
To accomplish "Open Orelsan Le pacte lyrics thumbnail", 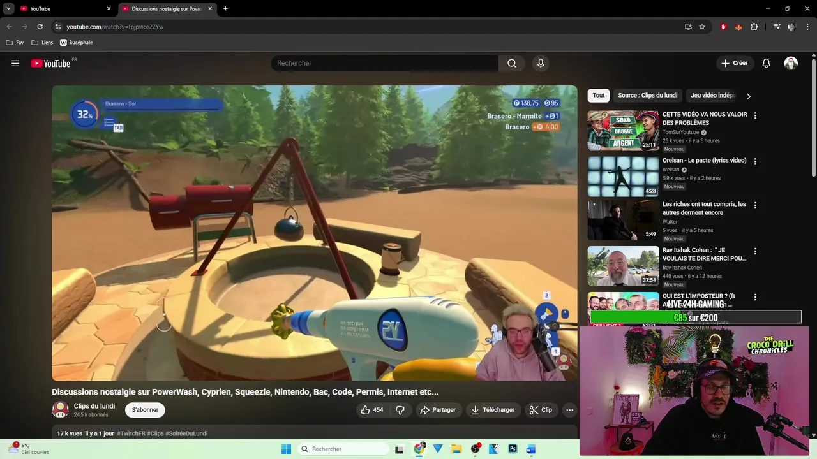I will click(x=623, y=177).
